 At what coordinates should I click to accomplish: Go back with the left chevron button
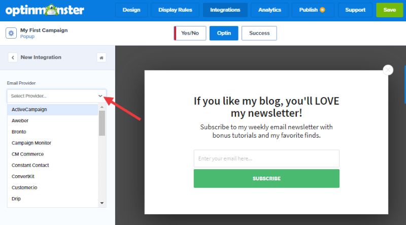click(13, 57)
